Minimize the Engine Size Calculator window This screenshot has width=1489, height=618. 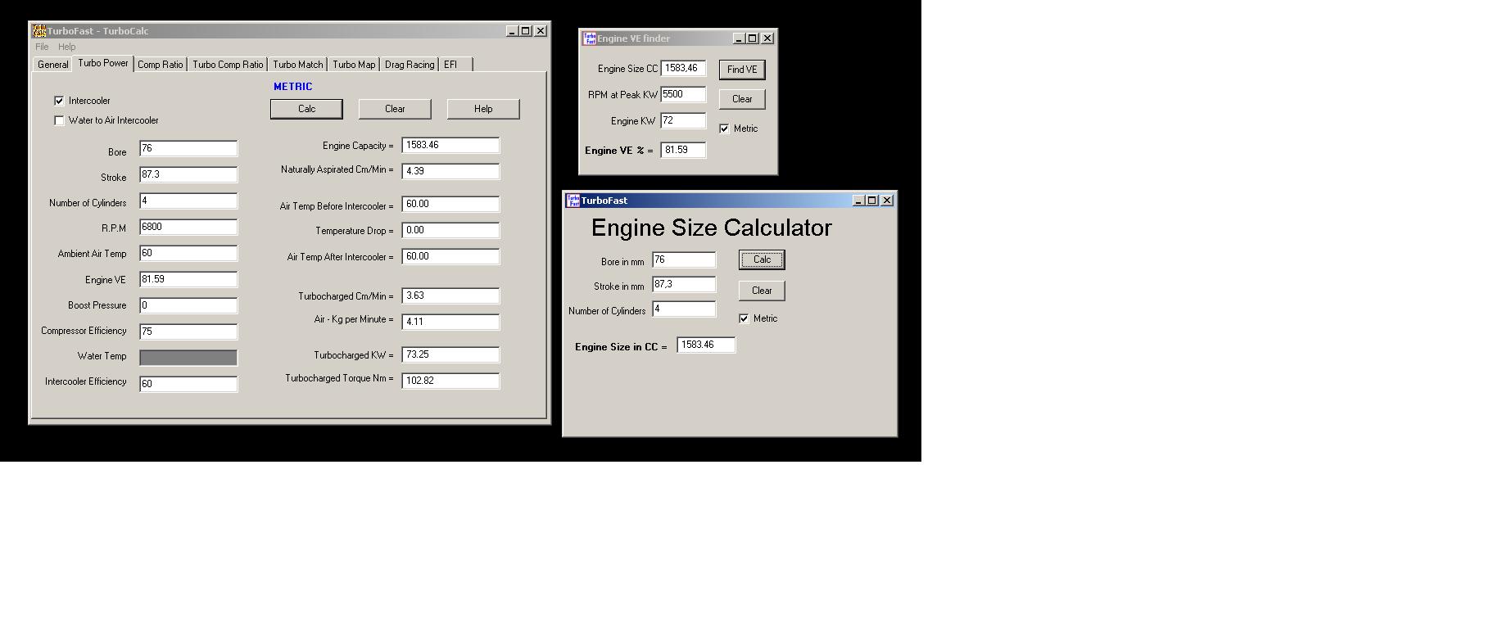(x=858, y=201)
